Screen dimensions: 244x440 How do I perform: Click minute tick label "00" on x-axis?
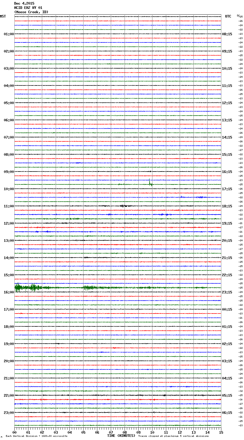pyautogui.click(x=15, y=432)
